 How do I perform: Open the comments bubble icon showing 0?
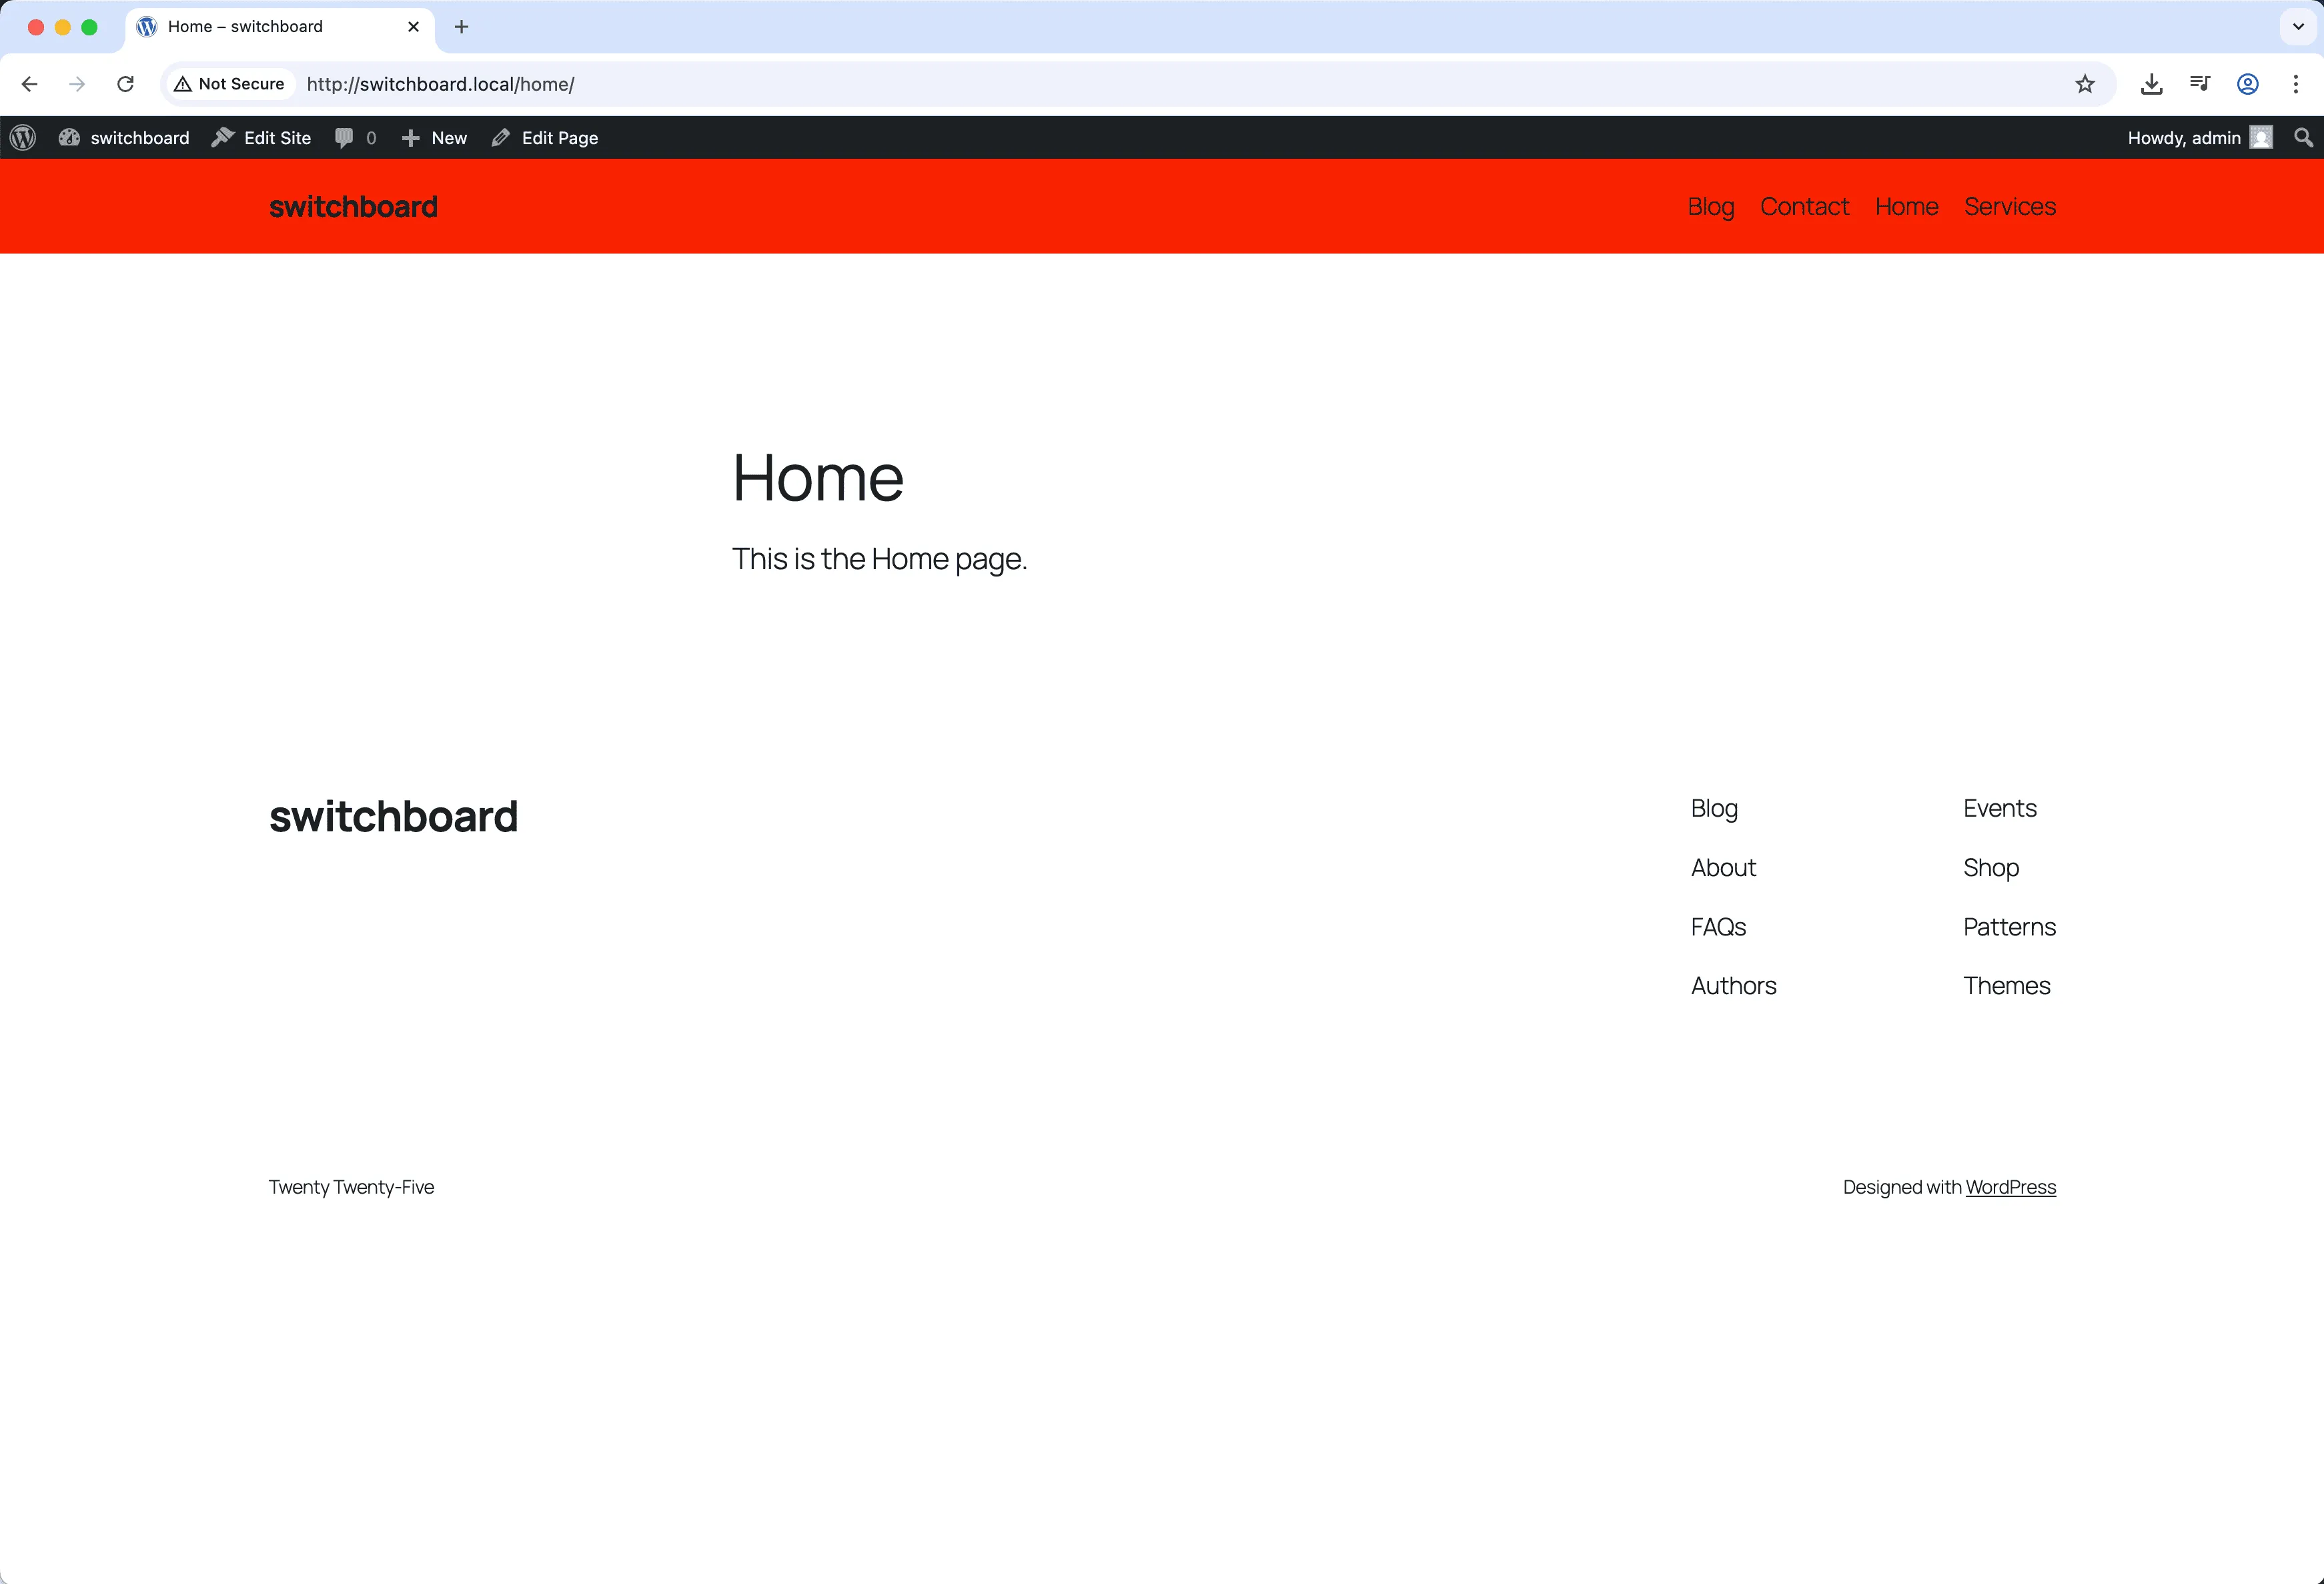click(345, 137)
